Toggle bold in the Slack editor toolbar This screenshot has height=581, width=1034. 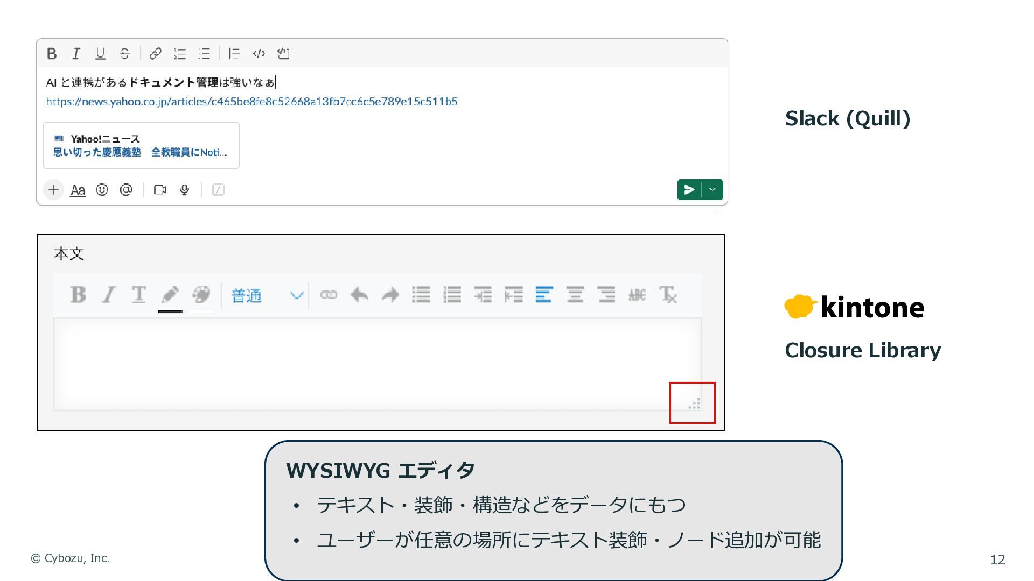[52, 53]
